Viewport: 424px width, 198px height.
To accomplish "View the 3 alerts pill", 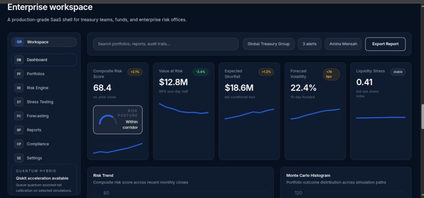I will [x=309, y=44].
